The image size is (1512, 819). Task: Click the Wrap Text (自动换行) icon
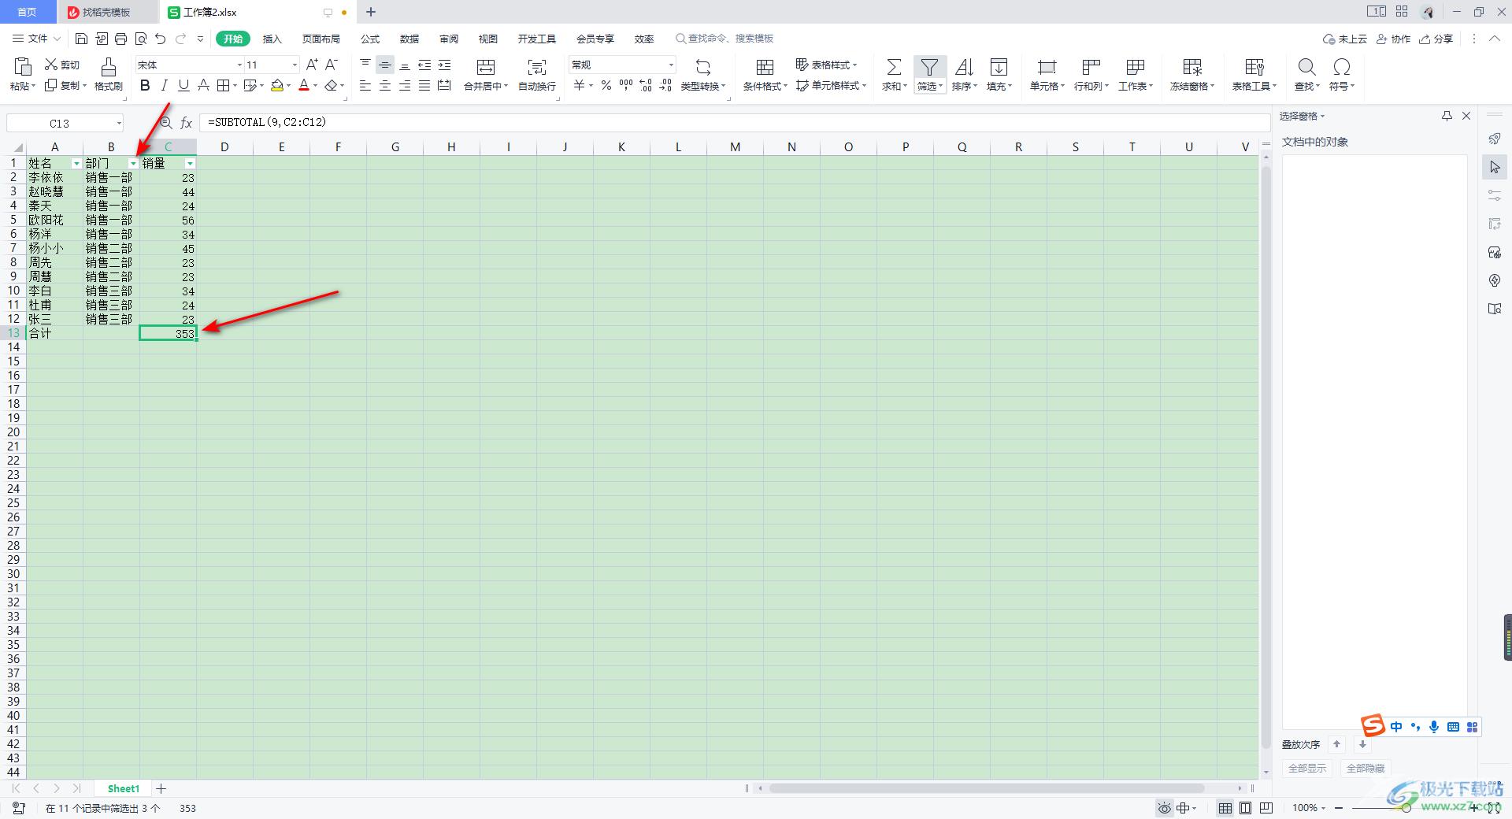[537, 67]
